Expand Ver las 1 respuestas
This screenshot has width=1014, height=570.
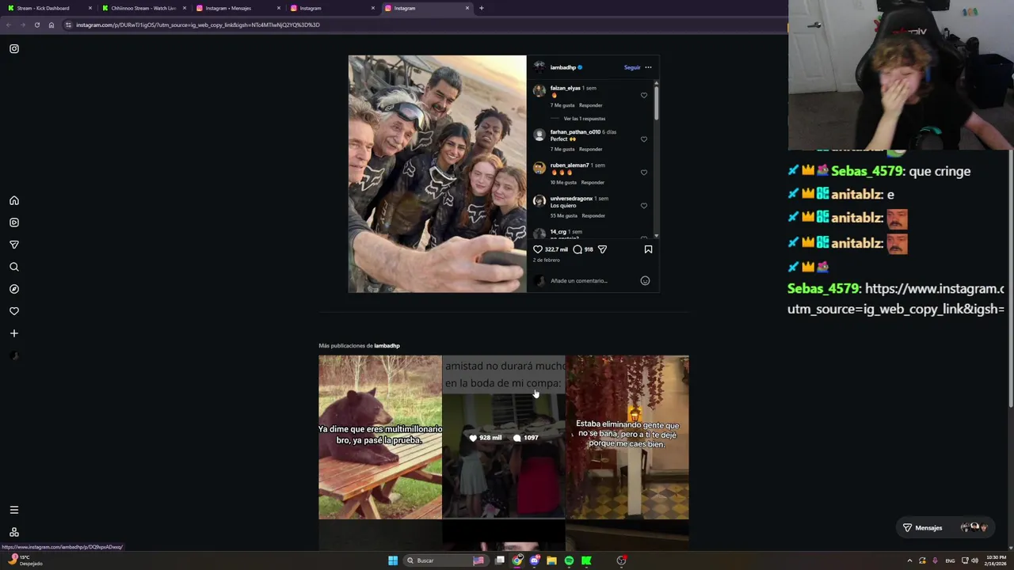(x=585, y=119)
